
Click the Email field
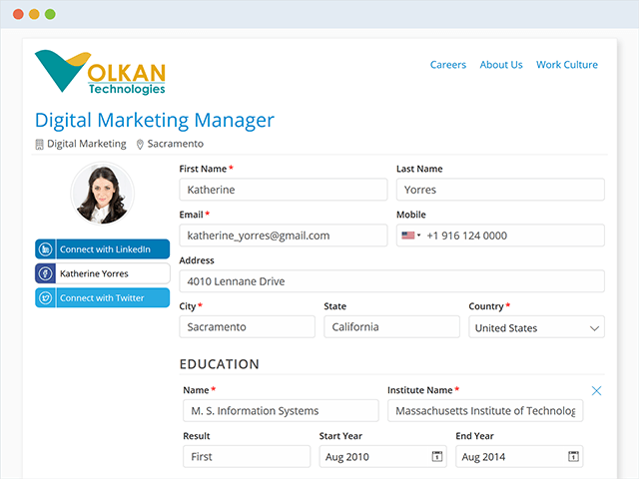(284, 236)
